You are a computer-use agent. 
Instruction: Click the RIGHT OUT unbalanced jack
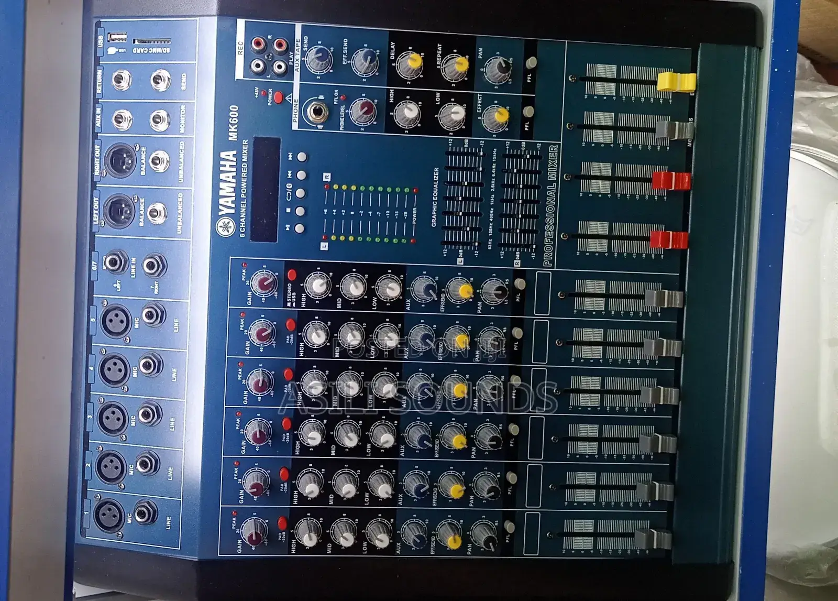158,161
